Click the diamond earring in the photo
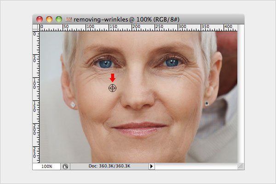Viewport: 276px width, 184px height. tap(73, 104)
